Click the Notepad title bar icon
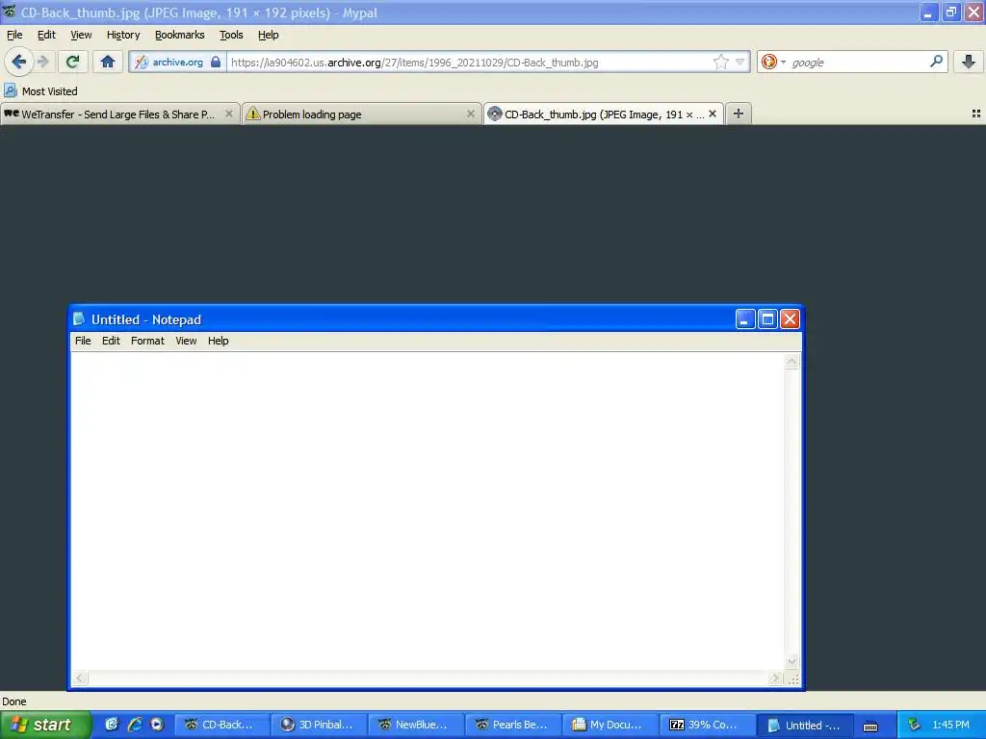The width and height of the screenshot is (986, 739). pyautogui.click(x=79, y=319)
